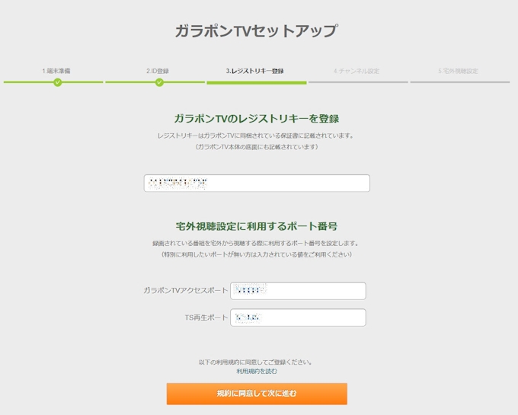Click the gray progress bar under 5.宅外視聴設定
The image size is (518, 415).
(459, 81)
